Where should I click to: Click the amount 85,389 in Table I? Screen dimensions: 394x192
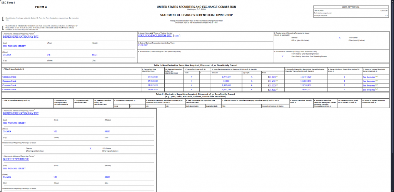click(226, 81)
